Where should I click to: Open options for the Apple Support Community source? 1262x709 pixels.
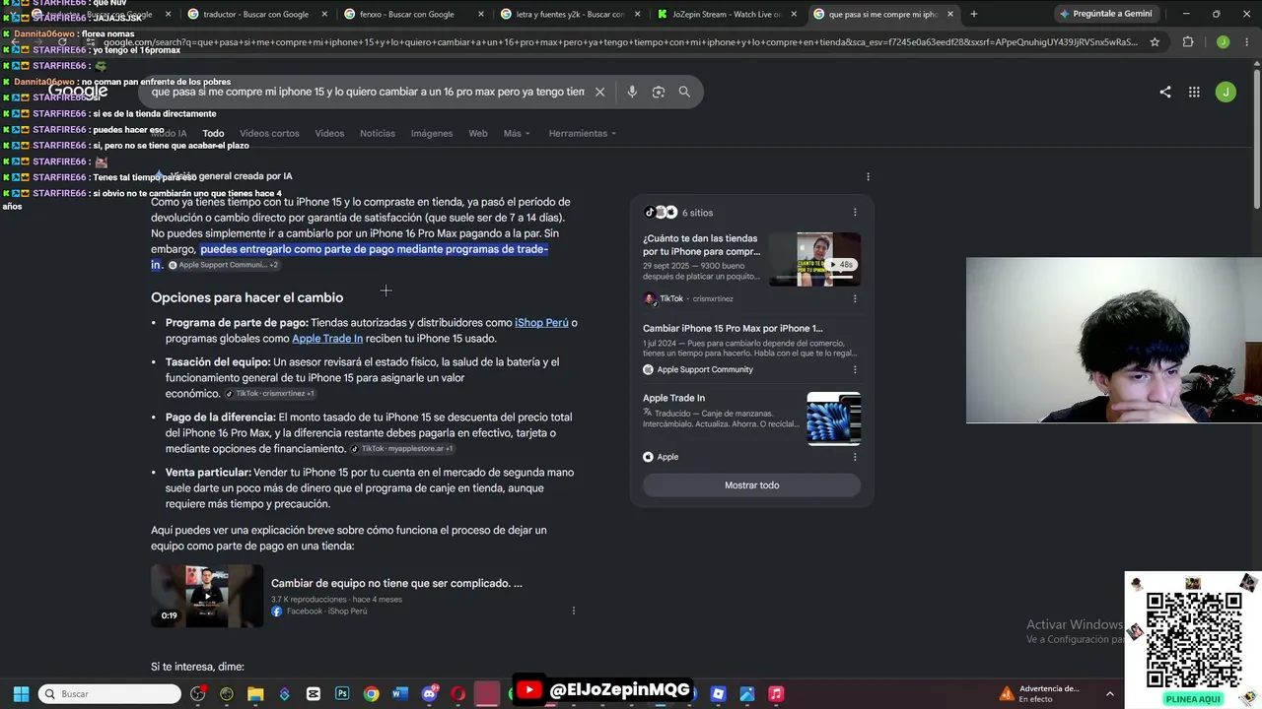pos(855,369)
